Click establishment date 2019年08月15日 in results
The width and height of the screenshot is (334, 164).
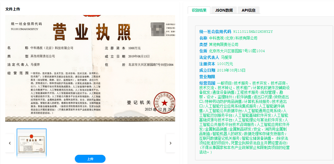coord(231,70)
